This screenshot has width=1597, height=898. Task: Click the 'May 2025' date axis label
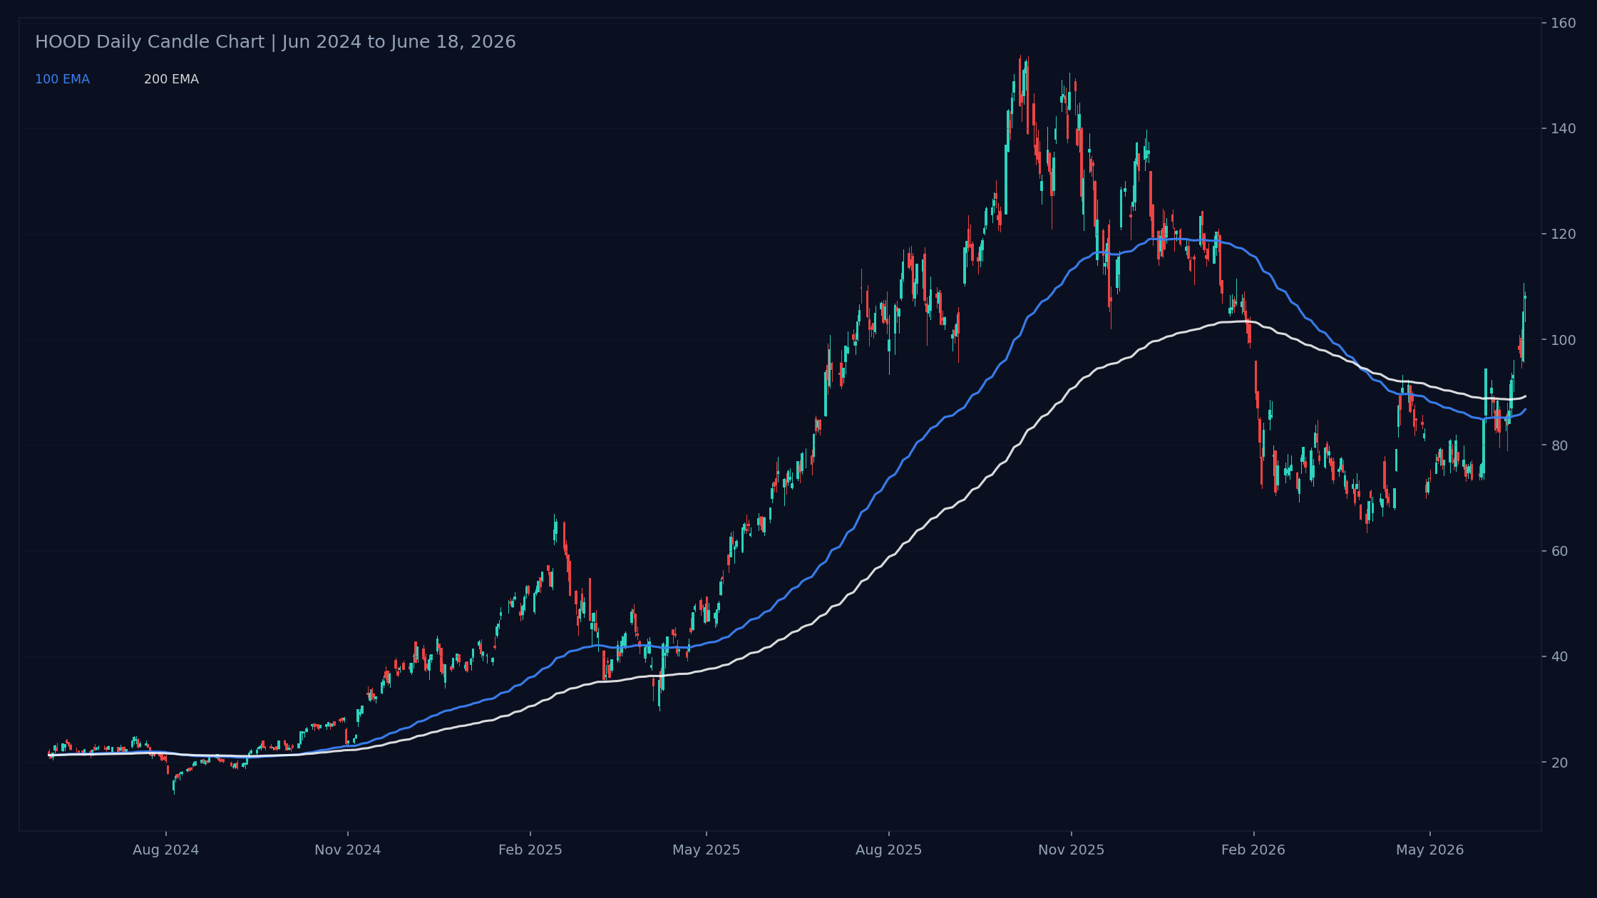coord(707,850)
